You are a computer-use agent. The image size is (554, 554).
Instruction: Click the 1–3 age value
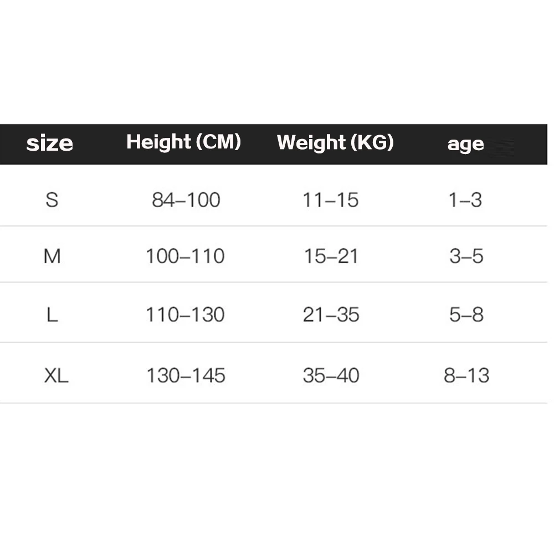click(465, 199)
